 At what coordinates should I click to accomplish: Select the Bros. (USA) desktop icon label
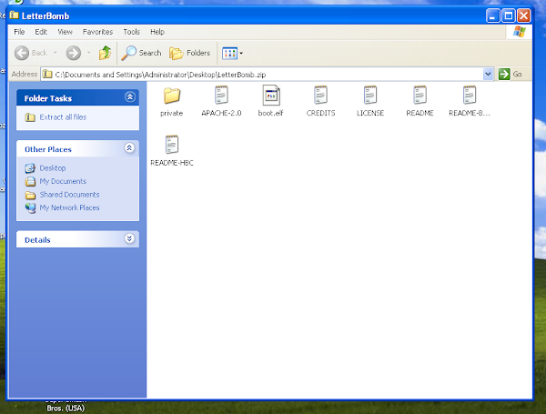(x=66, y=408)
